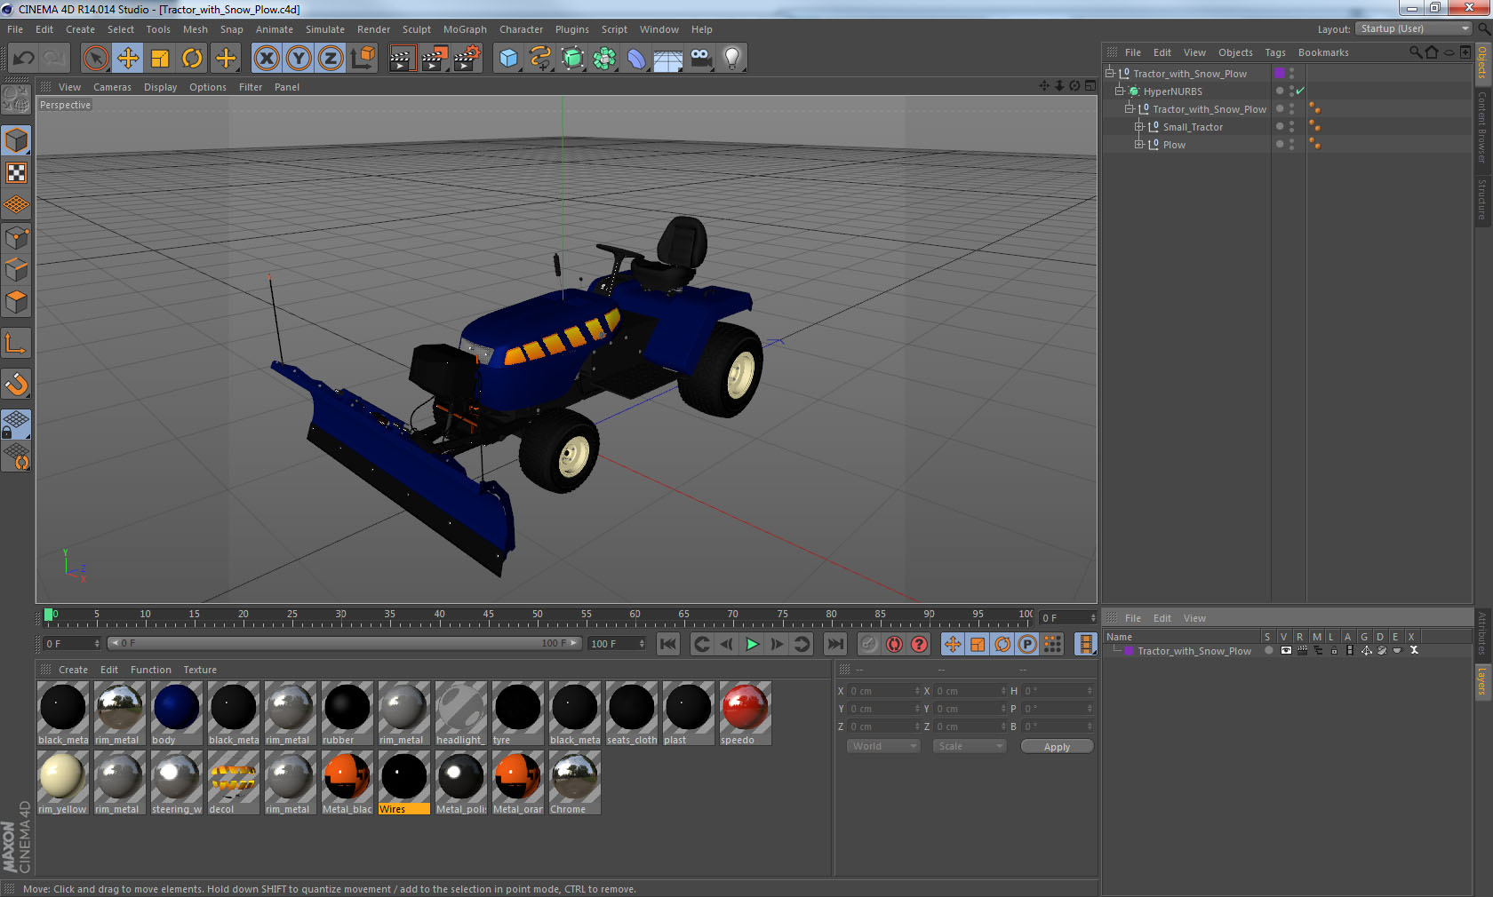Toggle the Snap magnet icon

(16, 385)
